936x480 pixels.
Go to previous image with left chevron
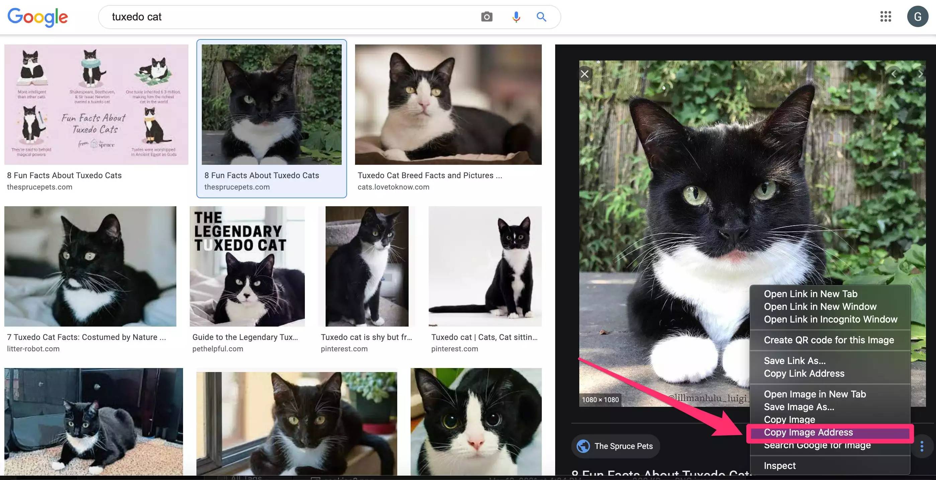[894, 74]
